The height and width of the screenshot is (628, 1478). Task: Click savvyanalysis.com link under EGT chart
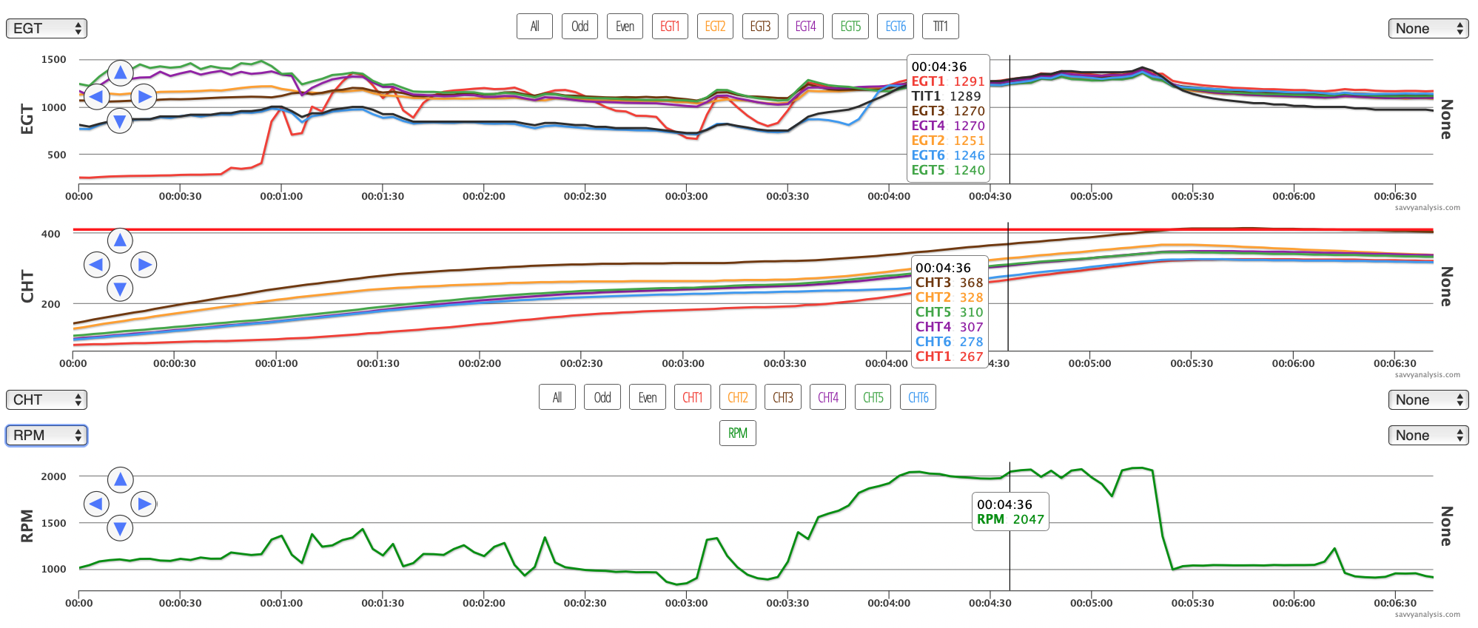pos(1427,208)
